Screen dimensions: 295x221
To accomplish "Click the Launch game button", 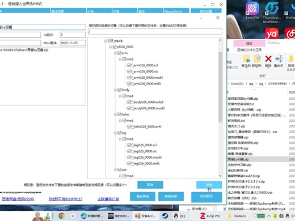I will 206,197.
